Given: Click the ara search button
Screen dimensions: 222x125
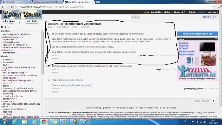Looking at the screenshot, I should tap(137, 17).
